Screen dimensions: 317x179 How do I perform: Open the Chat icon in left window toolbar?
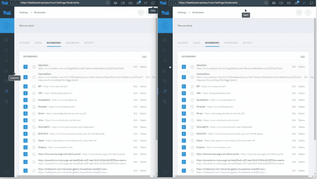tap(153, 3)
